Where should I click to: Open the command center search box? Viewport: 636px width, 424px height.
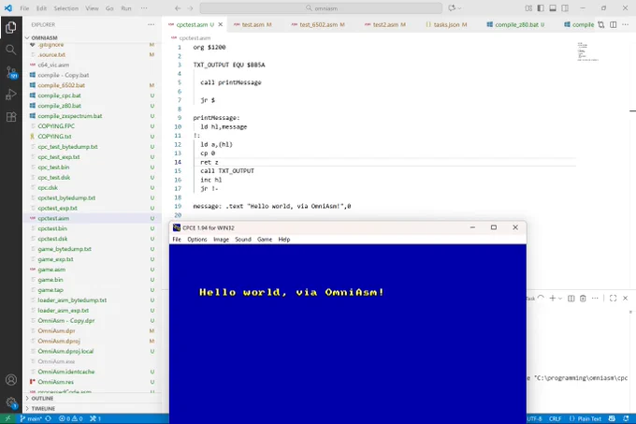[321, 8]
